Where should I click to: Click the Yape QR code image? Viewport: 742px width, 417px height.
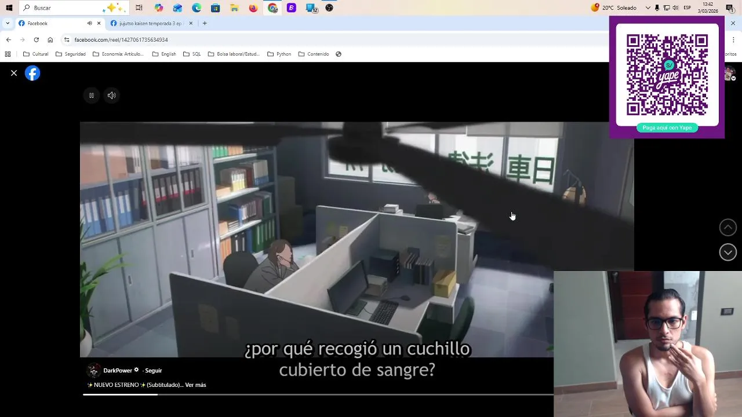click(667, 75)
